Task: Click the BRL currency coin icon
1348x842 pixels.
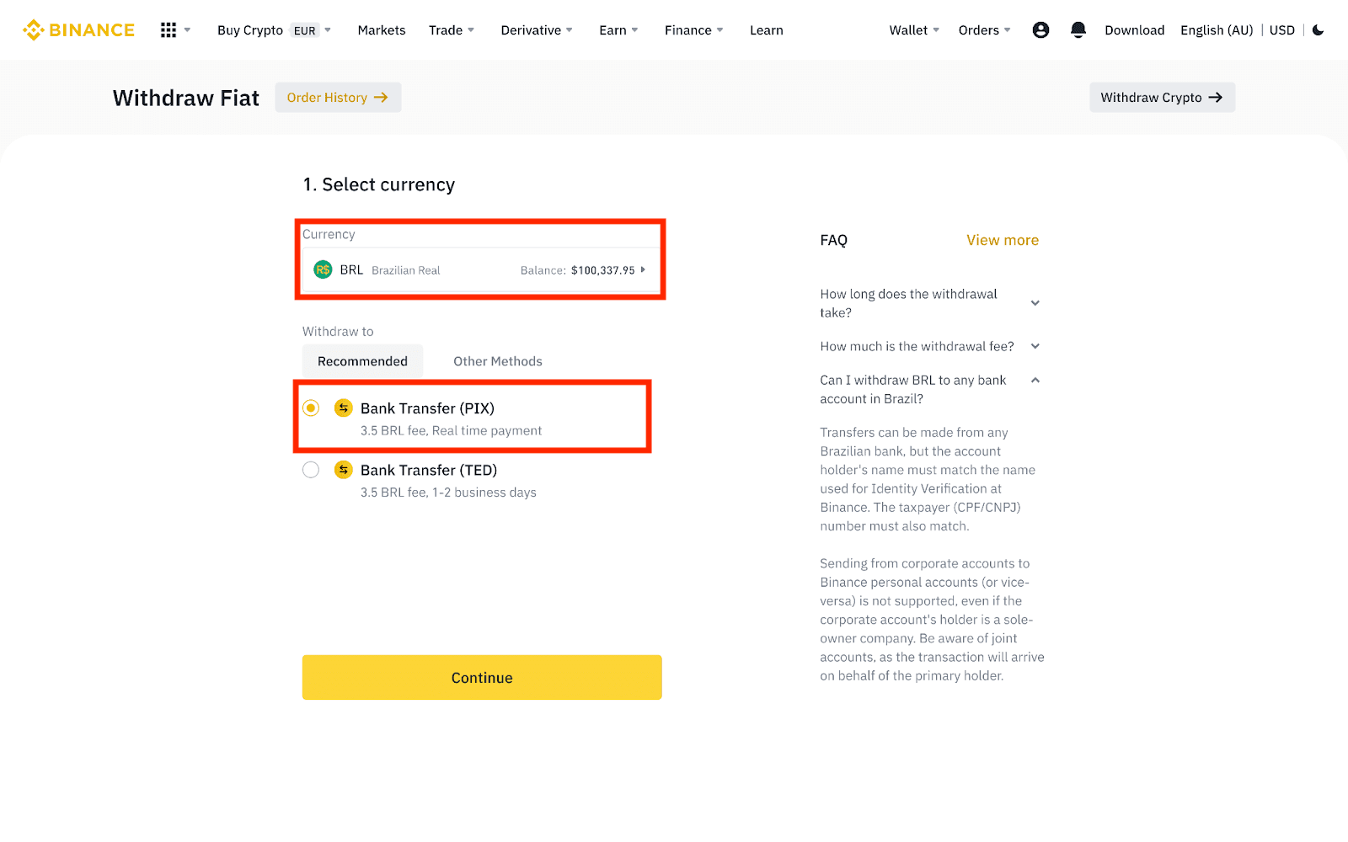Action: point(323,270)
